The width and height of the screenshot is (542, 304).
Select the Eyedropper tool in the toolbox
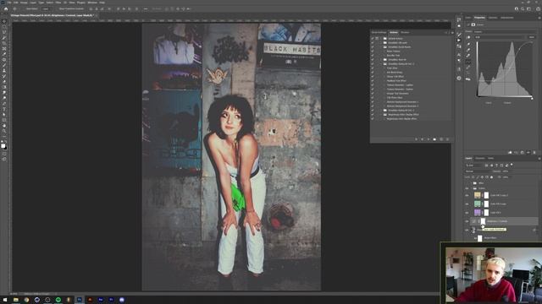pos(4,54)
